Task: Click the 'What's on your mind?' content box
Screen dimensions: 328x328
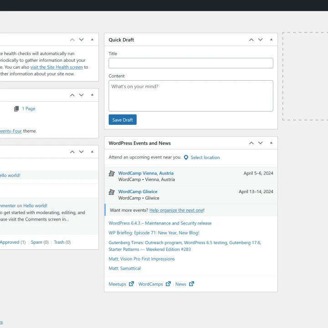Action: tap(191, 96)
